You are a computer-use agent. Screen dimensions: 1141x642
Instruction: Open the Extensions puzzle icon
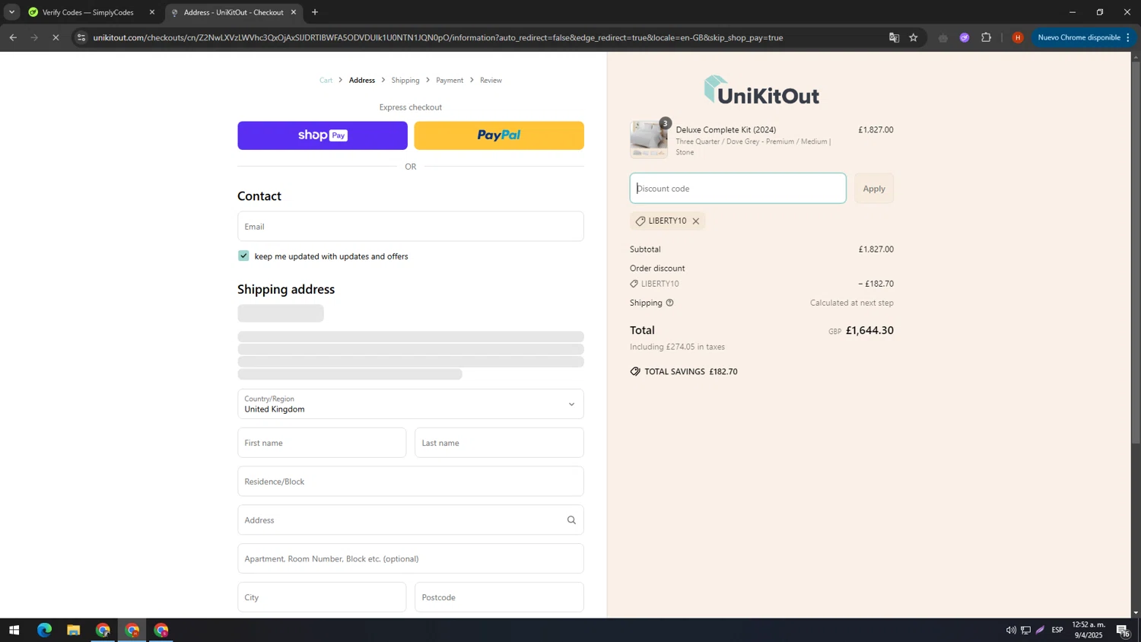coord(987,37)
